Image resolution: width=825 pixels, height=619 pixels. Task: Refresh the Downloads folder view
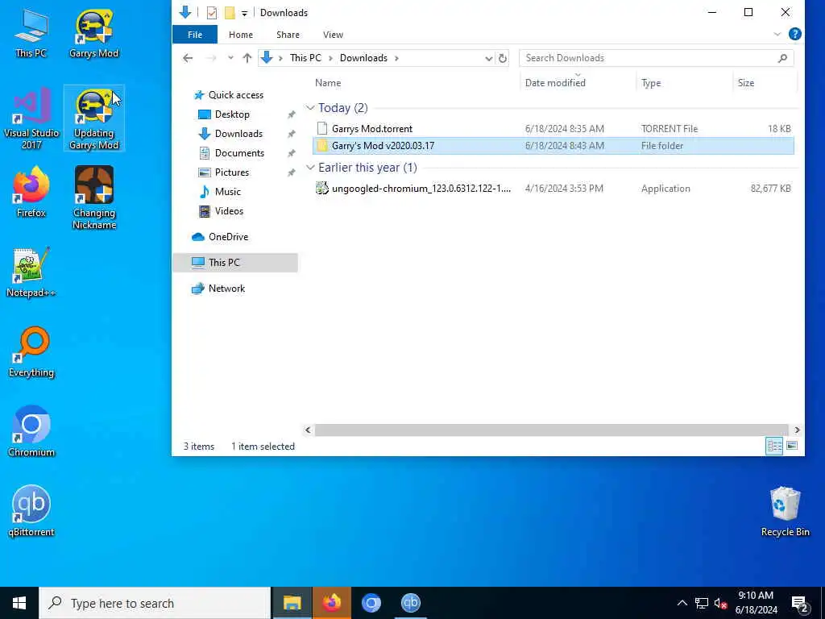coord(503,58)
